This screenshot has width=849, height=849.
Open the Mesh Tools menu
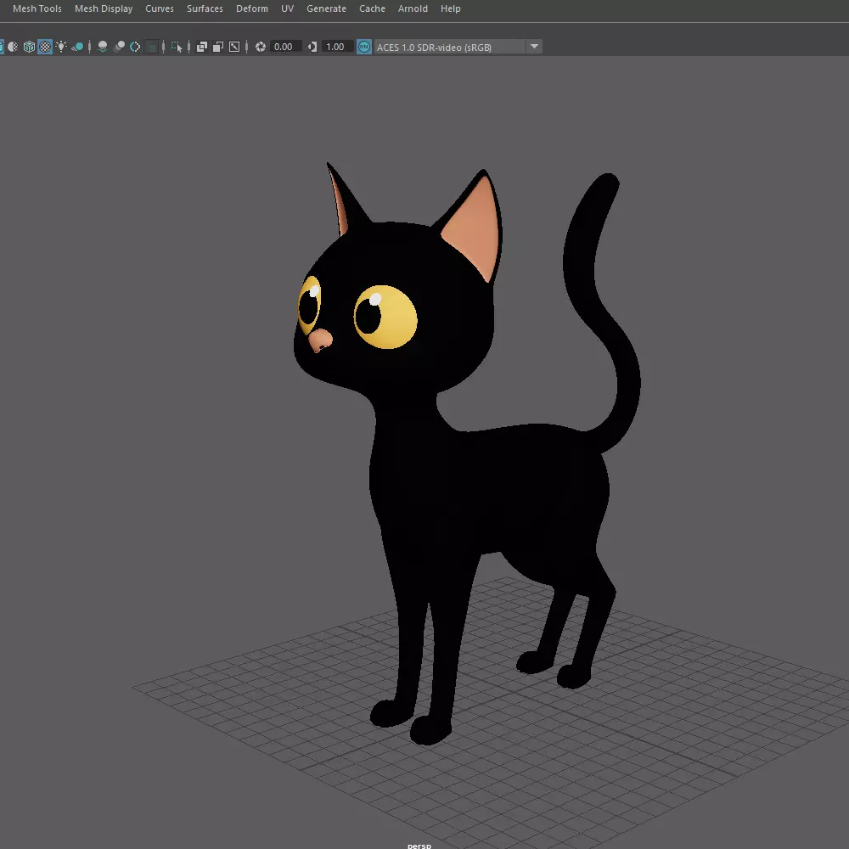(37, 8)
